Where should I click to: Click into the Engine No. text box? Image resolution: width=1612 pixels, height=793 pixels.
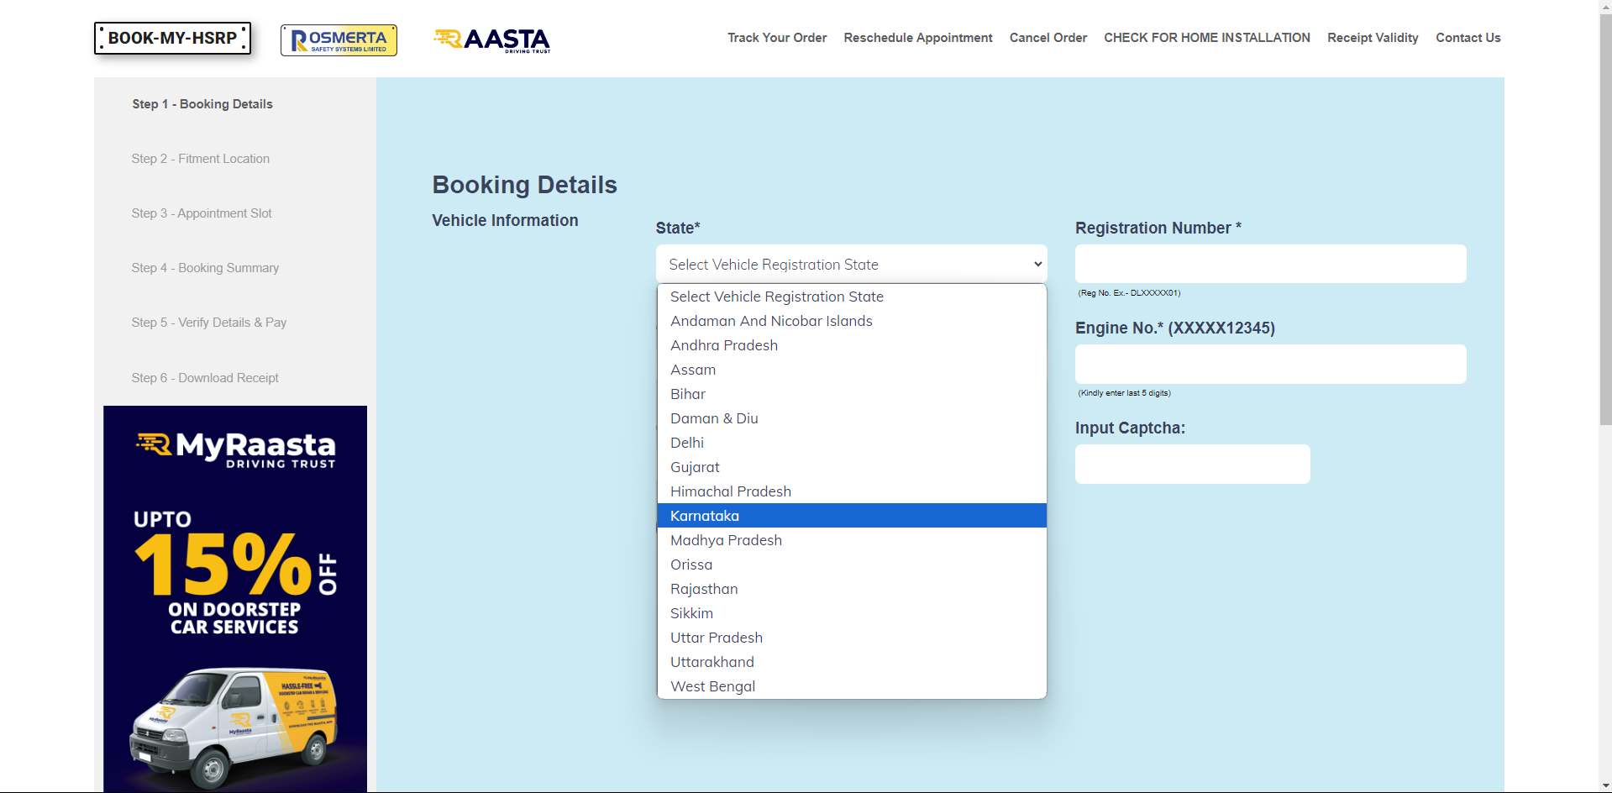click(x=1270, y=364)
